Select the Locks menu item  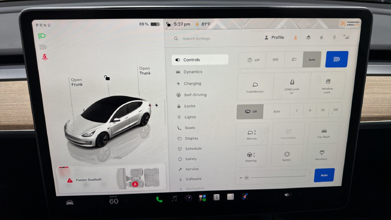(186, 106)
